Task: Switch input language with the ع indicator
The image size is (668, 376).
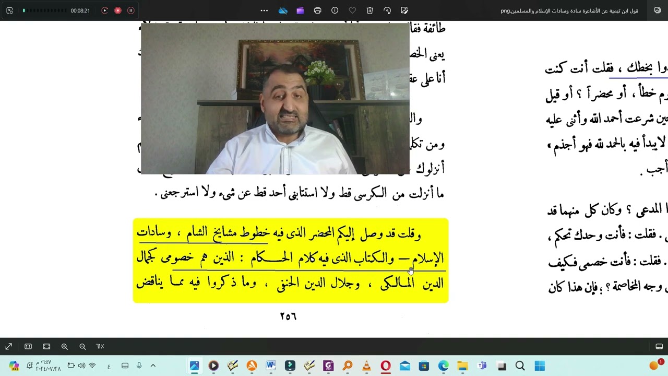Action: [x=109, y=366]
